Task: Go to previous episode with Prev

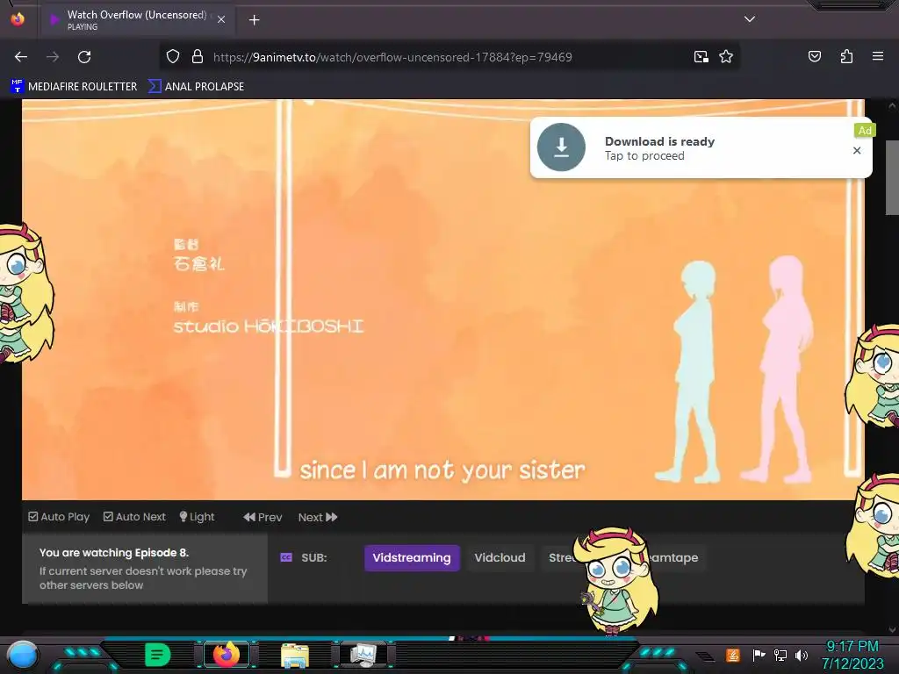Action: pyautogui.click(x=263, y=517)
